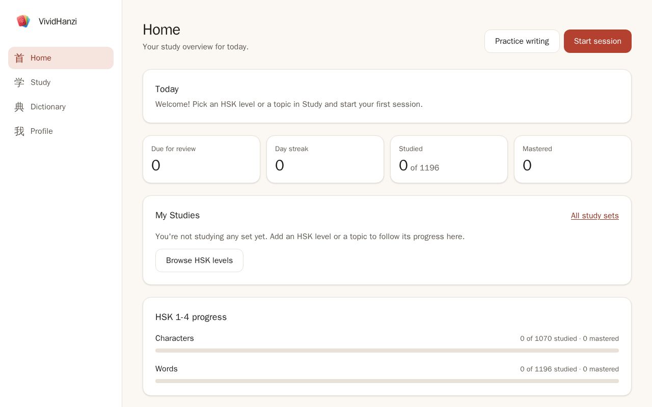Click Browse HSK levels button
The image size is (652, 407).
coord(199,260)
